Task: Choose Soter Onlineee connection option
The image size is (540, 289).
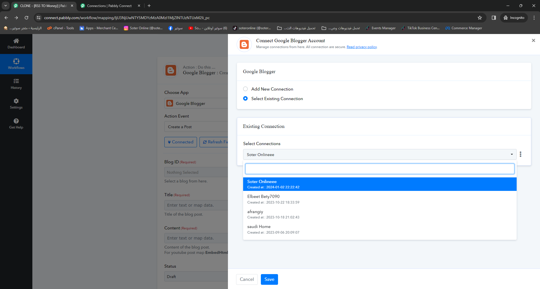Action: click(x=380, y=184)
